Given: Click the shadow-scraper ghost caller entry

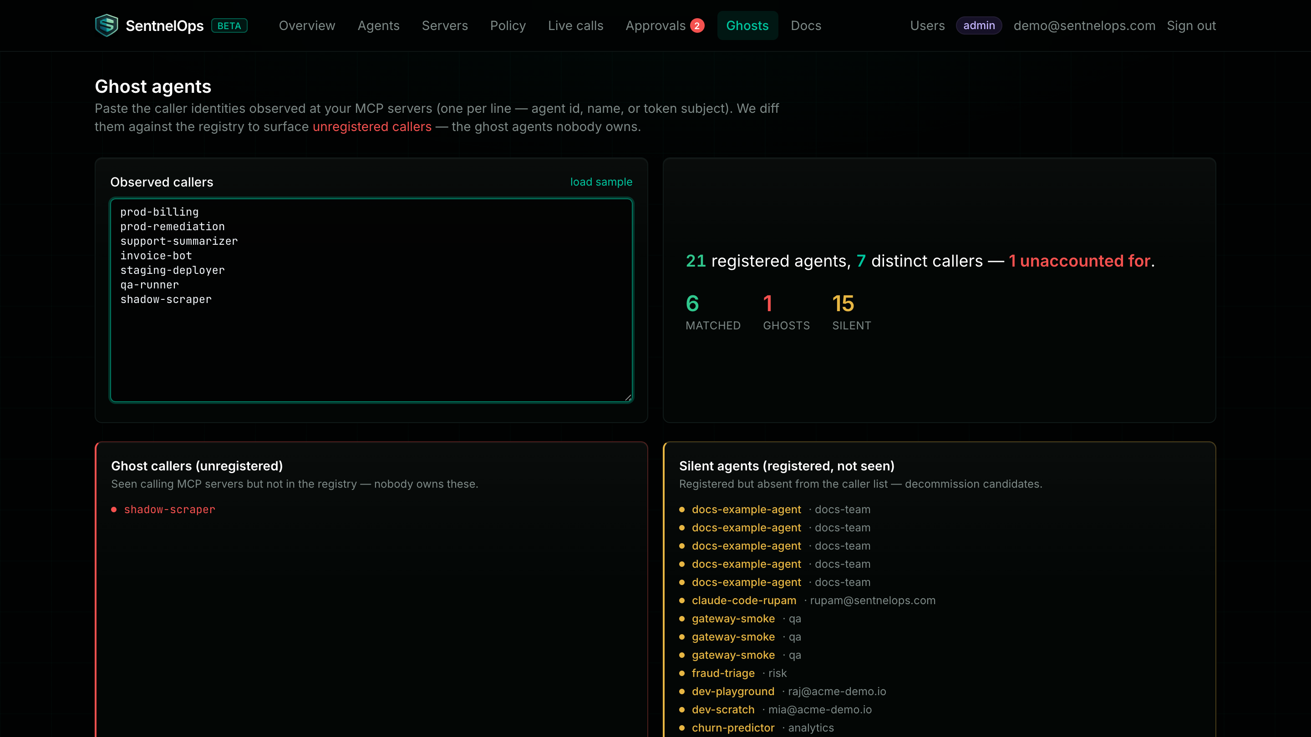Looking at the screenshot, I should [x=169, y=510].
